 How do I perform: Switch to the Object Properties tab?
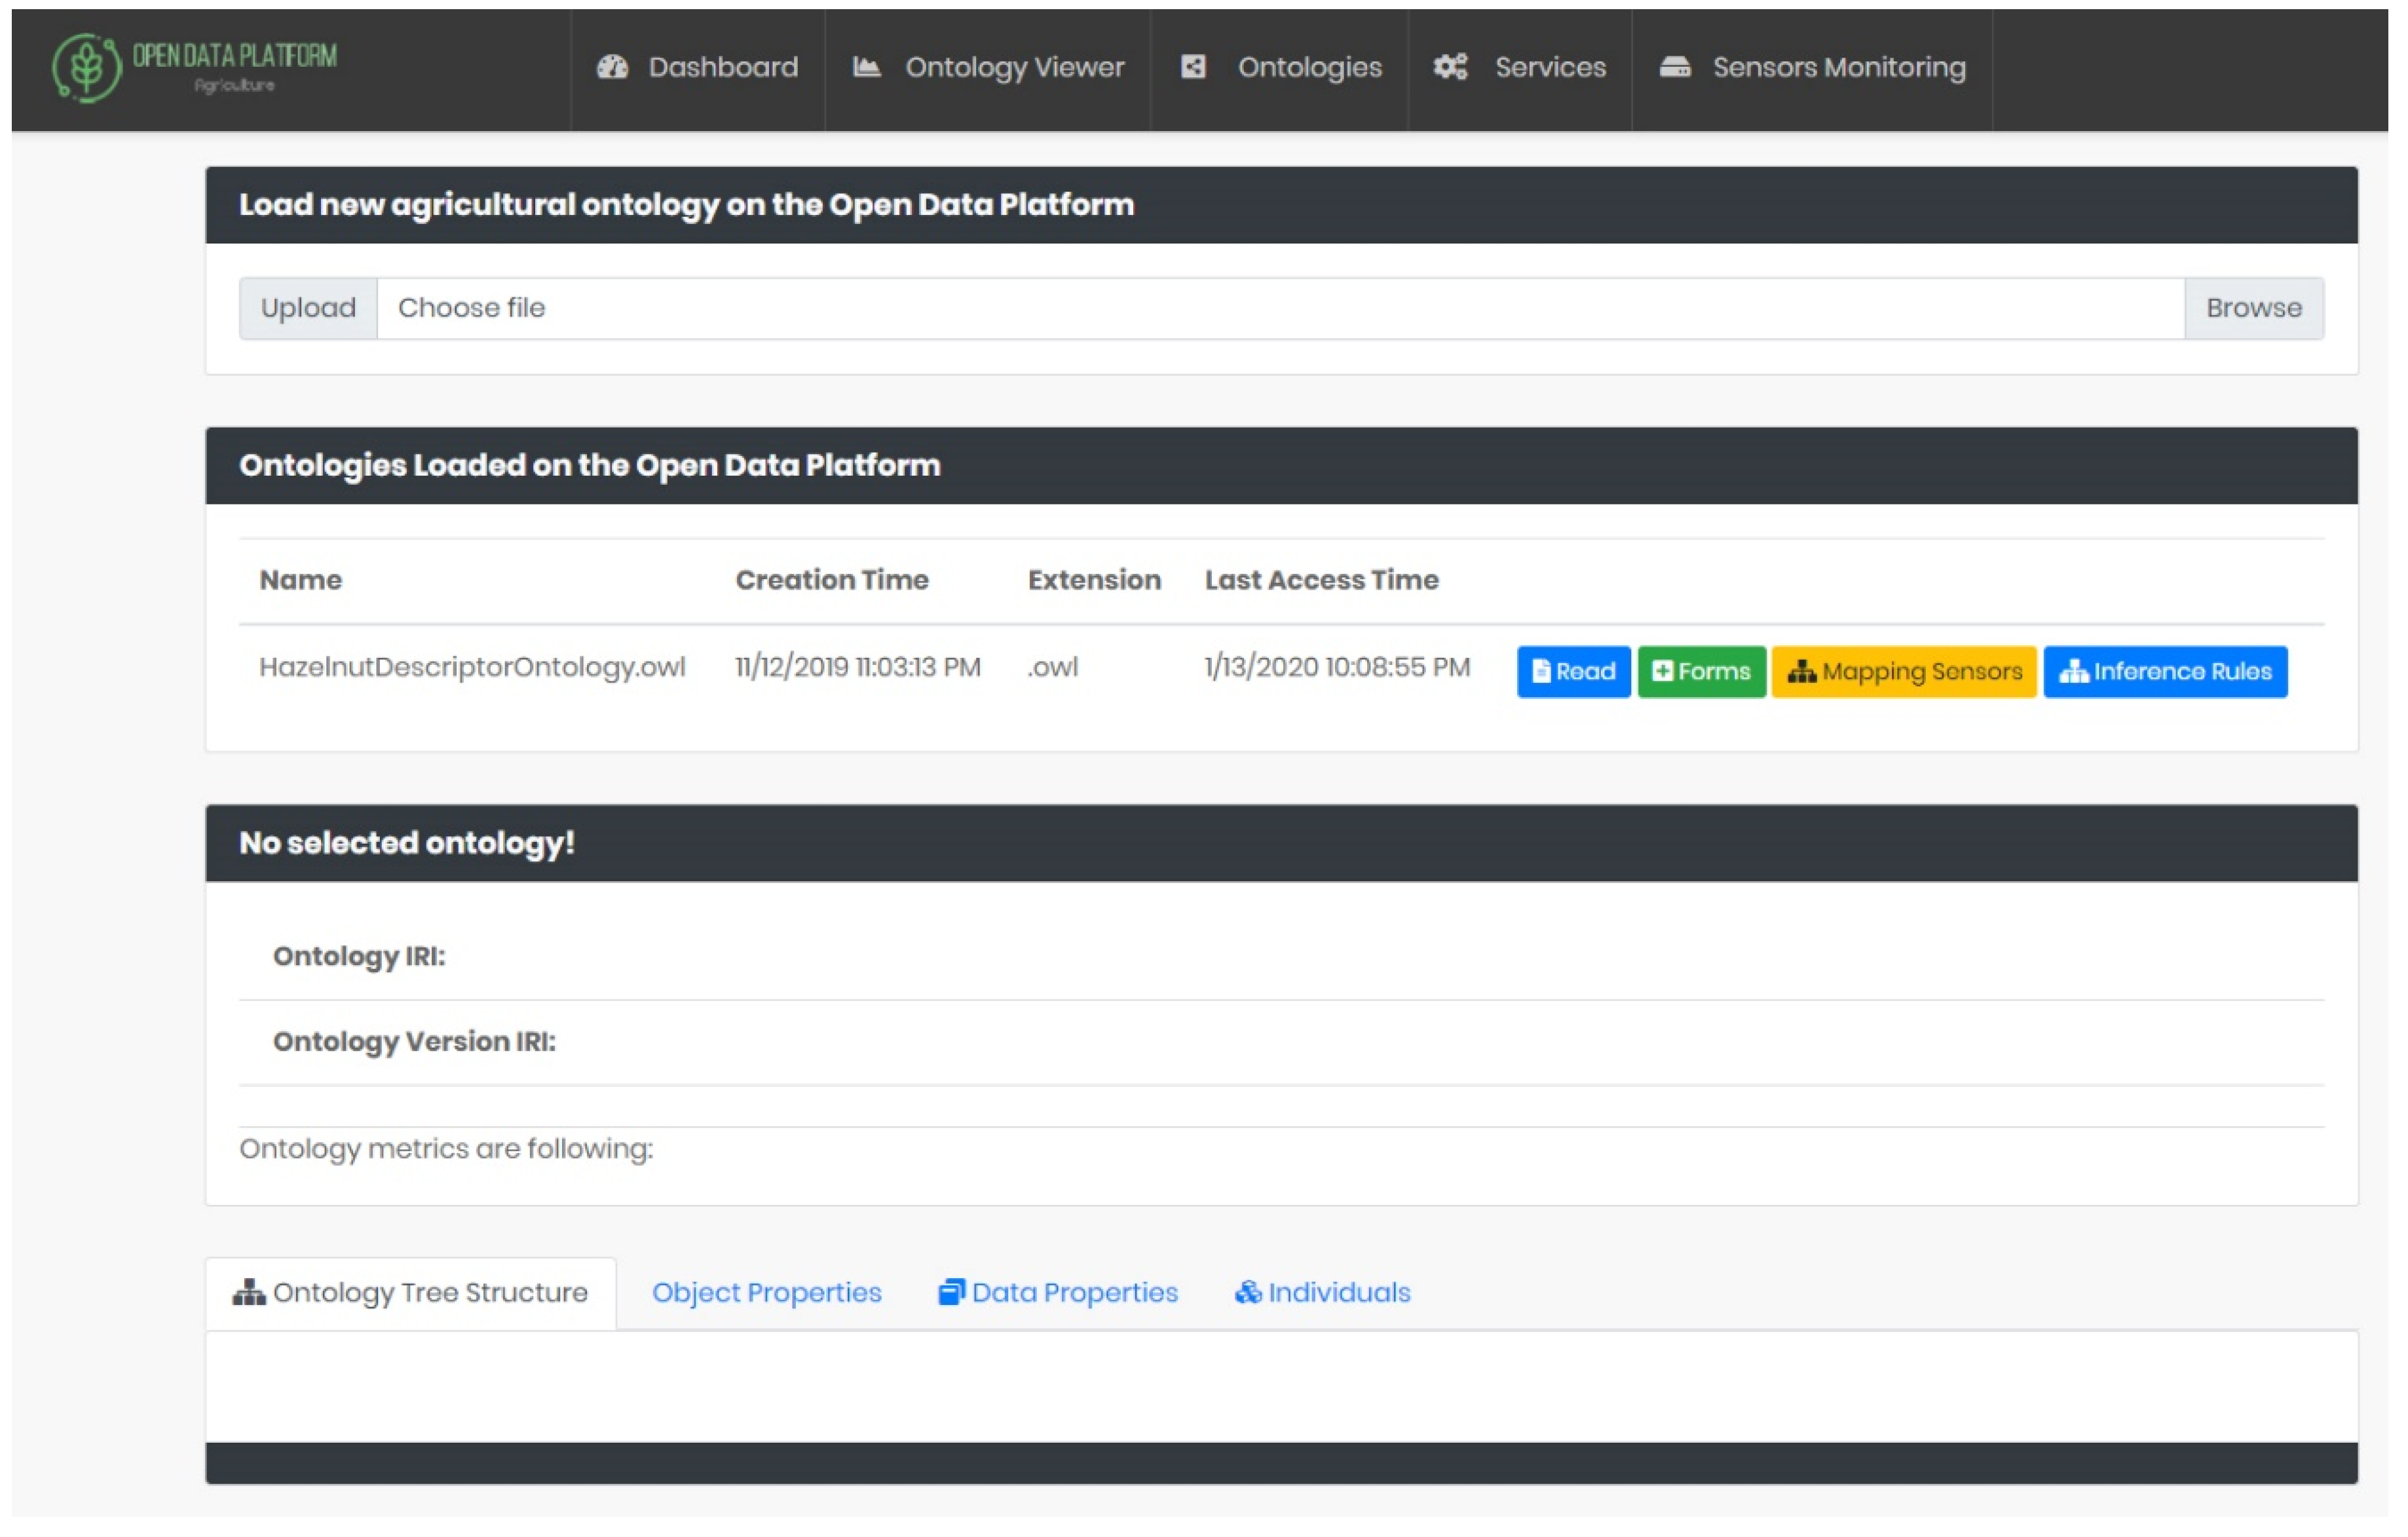click(x=766, y=1292)
